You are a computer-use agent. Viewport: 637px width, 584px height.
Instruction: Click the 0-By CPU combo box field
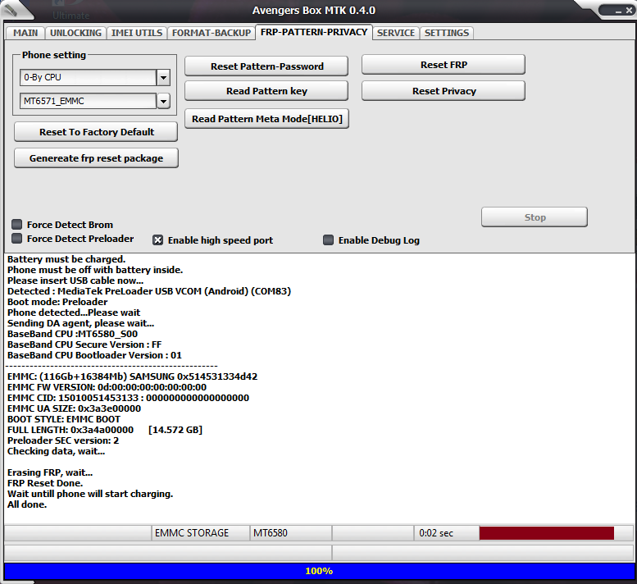(x=89, y=77)
